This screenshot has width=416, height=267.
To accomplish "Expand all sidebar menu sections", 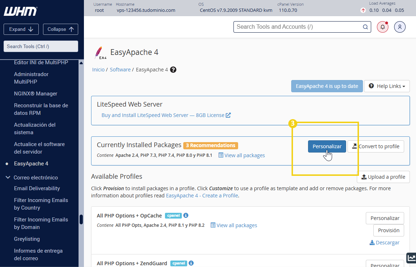I will tap(21, 29).
